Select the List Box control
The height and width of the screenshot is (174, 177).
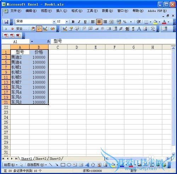click(109, 29)
